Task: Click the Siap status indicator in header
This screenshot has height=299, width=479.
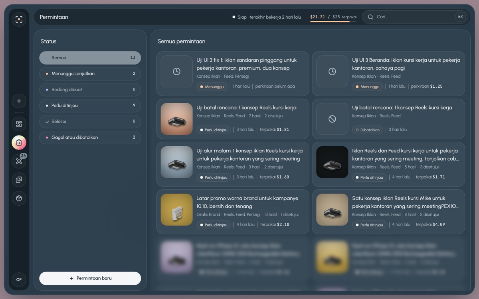Action: click(x=267, y=17)
